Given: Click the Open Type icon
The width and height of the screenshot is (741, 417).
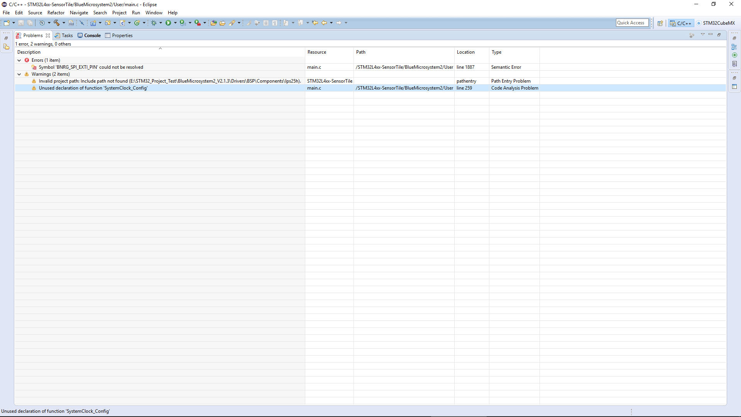Looking at the screenshot, I should click(213, 23).
